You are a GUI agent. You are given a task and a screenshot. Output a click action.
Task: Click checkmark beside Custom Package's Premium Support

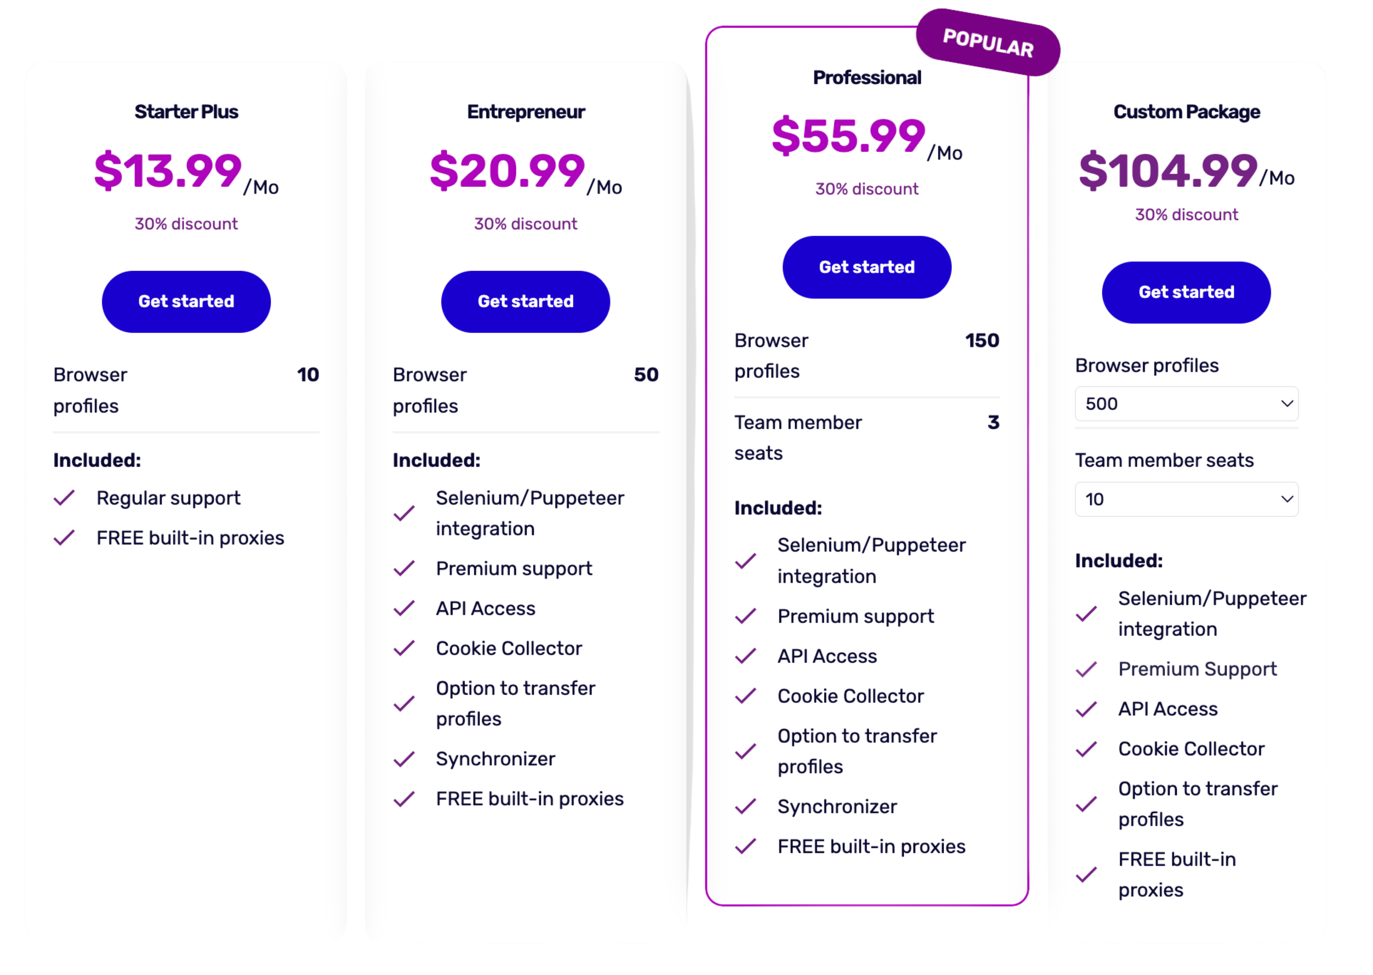pos(1087,669)
